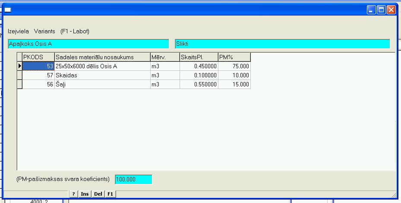This screenshot has height=203, width=401.
Task: Click row selector for Šaļi row
Action: pyautogui.click(x=20, y=84)
